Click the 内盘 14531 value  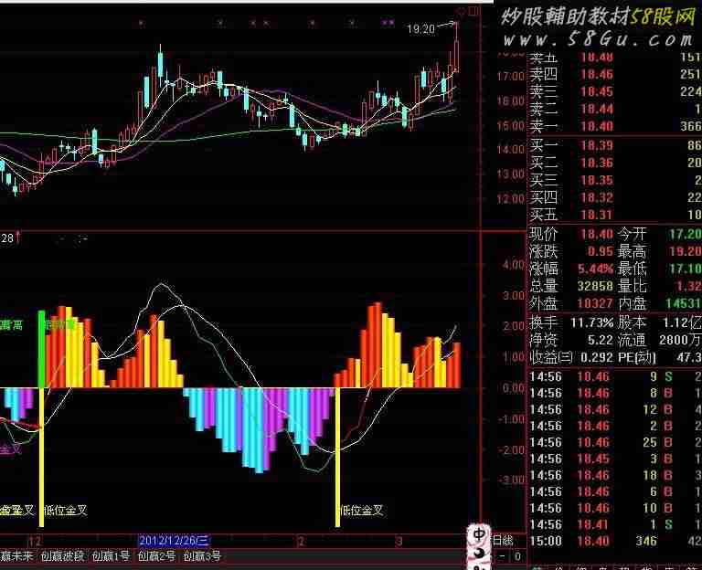point(683,304)
